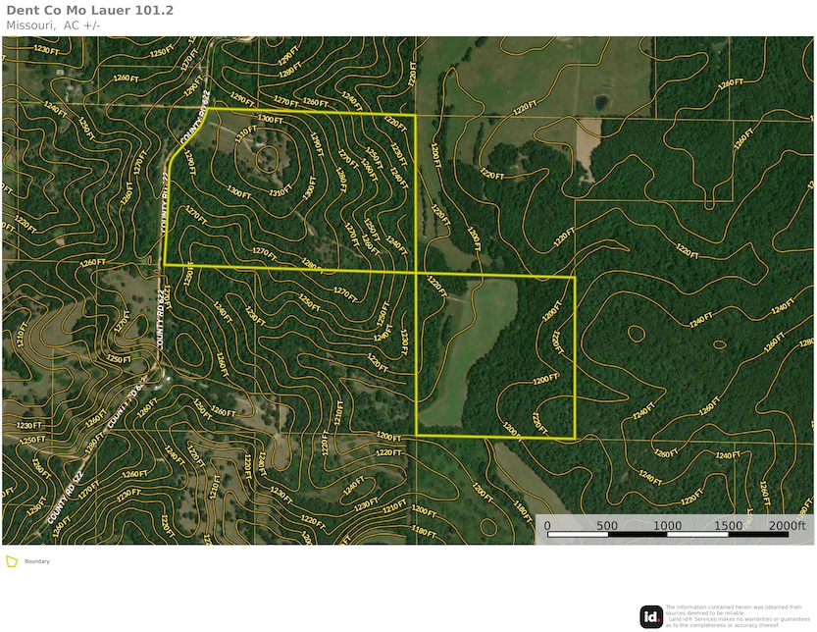Click the yellow Boundary legend icon
The image size is (817, 632).
[x=11, y=561]
